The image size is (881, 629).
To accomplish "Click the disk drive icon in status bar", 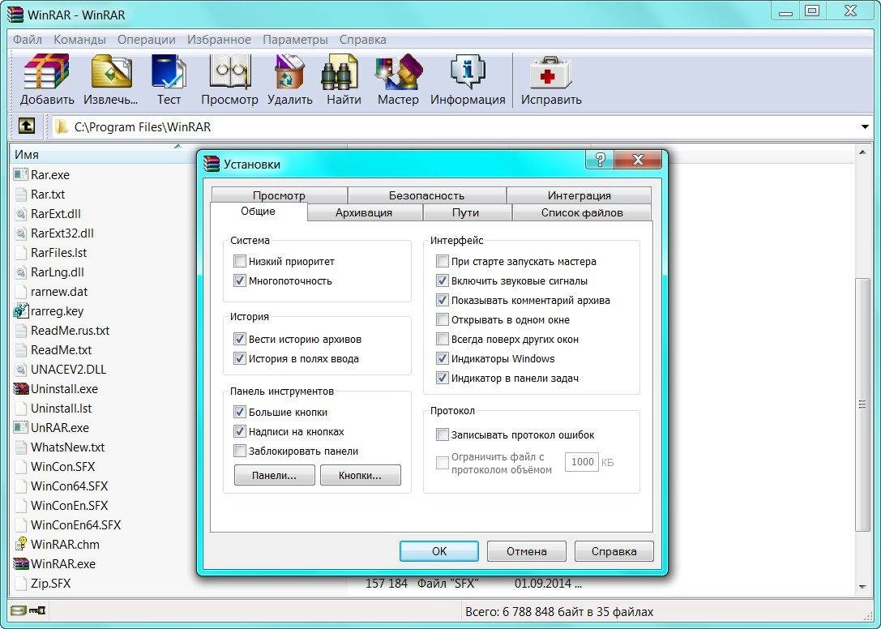I will [x=18, y=610].
